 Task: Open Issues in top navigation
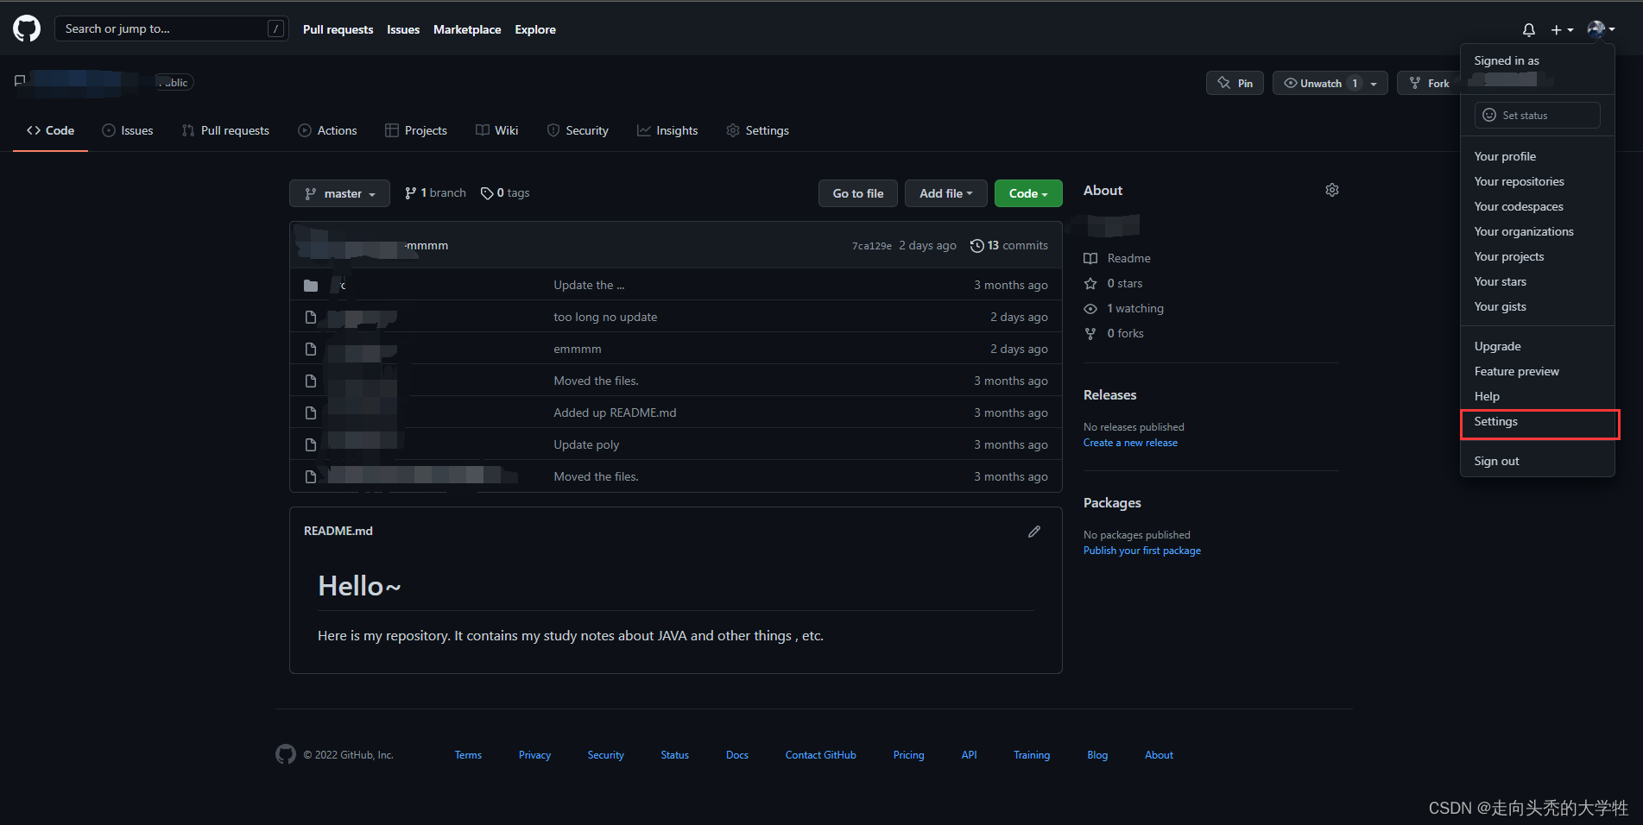[403, 29]
